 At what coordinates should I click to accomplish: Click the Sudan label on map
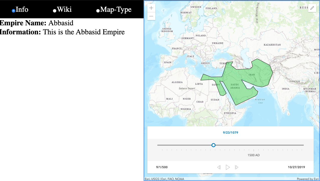coord(215,100)
